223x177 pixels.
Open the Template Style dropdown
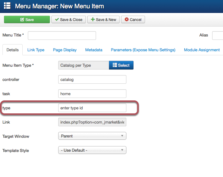(x=92, y=150)
